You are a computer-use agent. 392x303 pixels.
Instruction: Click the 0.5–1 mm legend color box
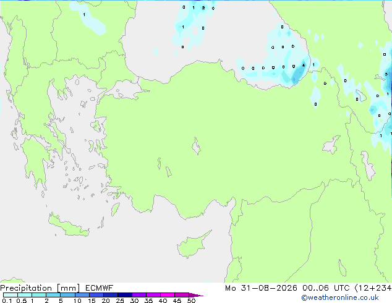pyautogui.click(x=25, y=295)
